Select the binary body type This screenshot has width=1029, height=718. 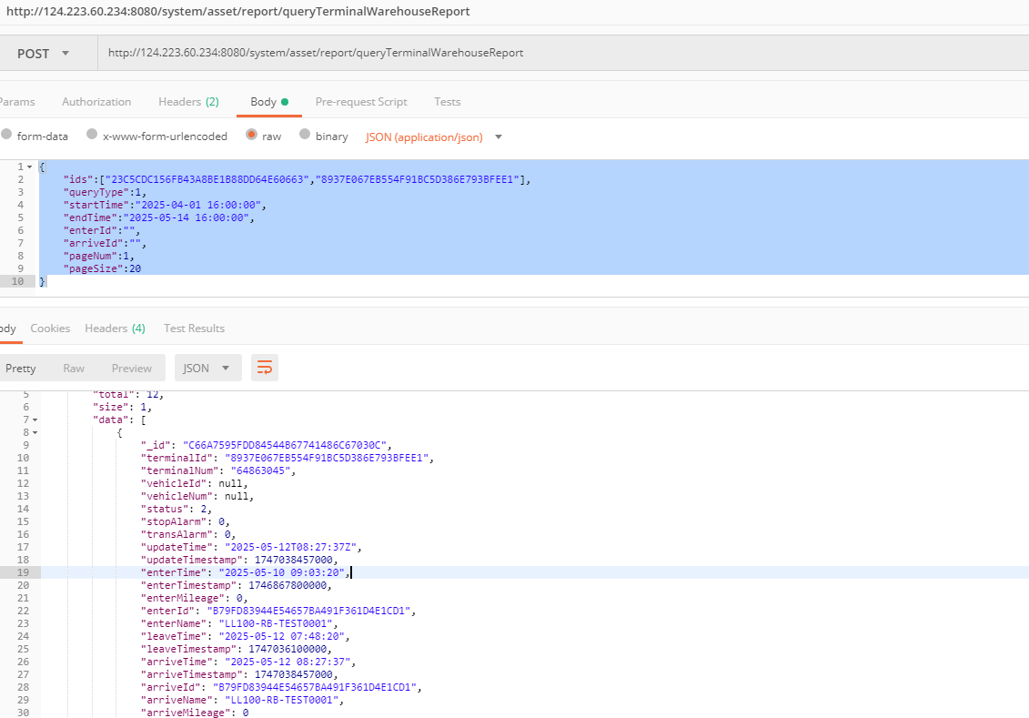pos(305,136)
